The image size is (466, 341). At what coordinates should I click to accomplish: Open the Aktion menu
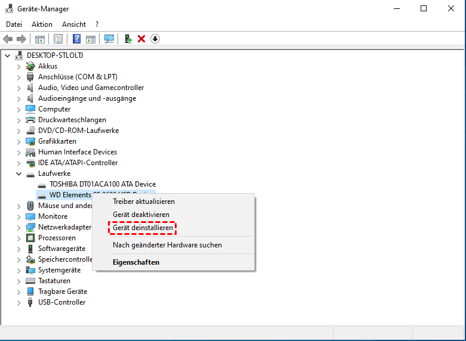[42, 24]
